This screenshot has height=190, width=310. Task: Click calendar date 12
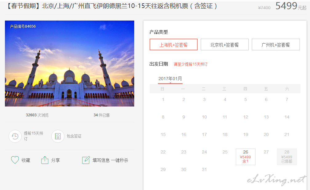[x=246, y=117]
